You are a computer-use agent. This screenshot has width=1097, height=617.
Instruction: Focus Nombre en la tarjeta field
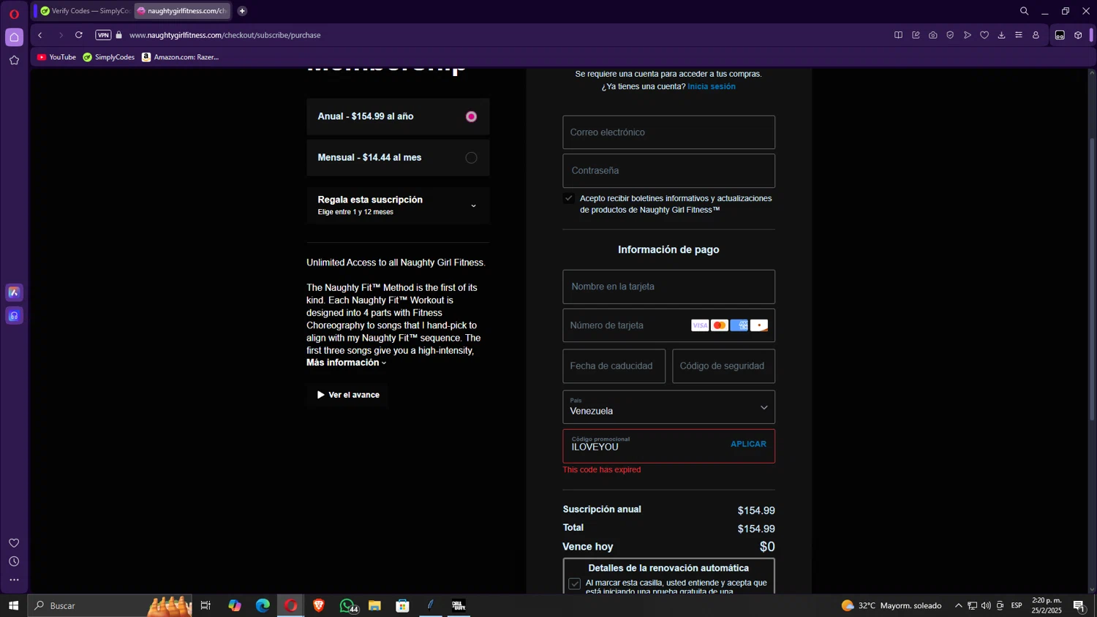coord(668,287)
